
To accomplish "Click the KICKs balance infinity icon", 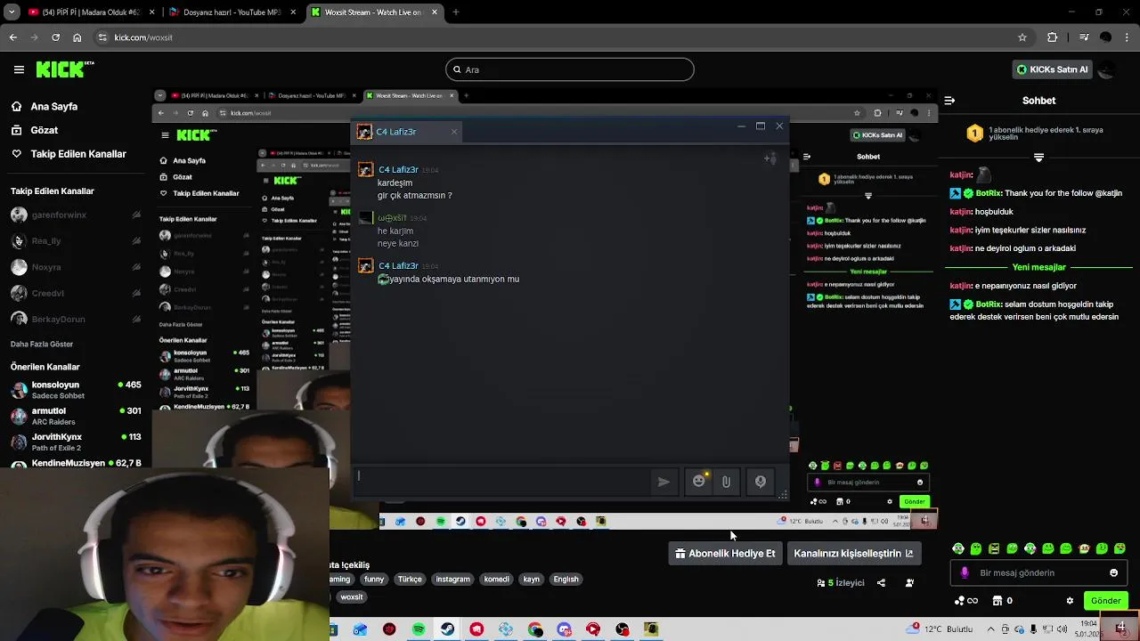I will [x=966, y=601].
